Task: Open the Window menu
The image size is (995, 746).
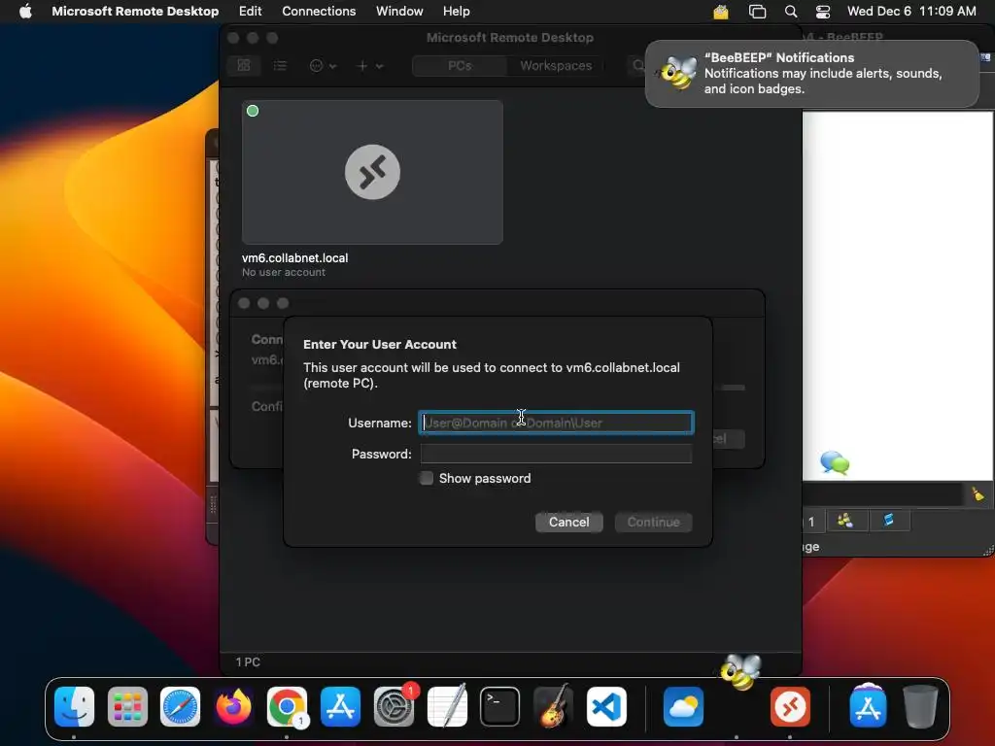Action: (x=399, y=11)
